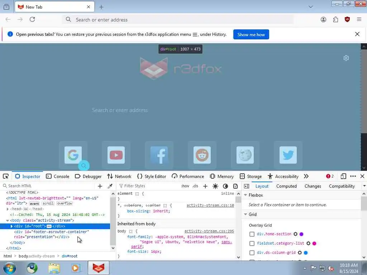Image resolution: width=367 pixels, height=275 pixels.
Task: Open the Wikipedia shortcut tile
Action: 245,155
